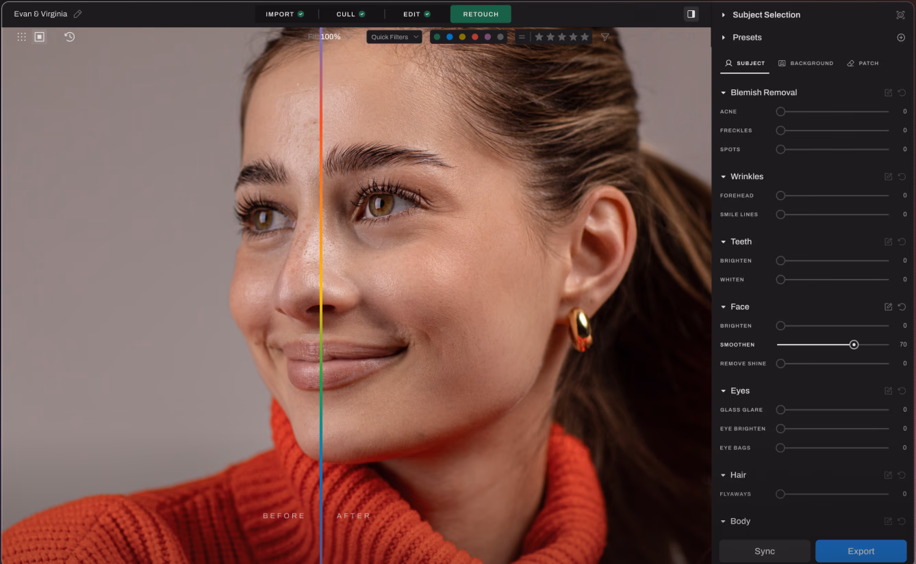The height and width of the screenshot is (564, 916).
Task: Click the Smoothen slider handle
Action: (854, 345)
